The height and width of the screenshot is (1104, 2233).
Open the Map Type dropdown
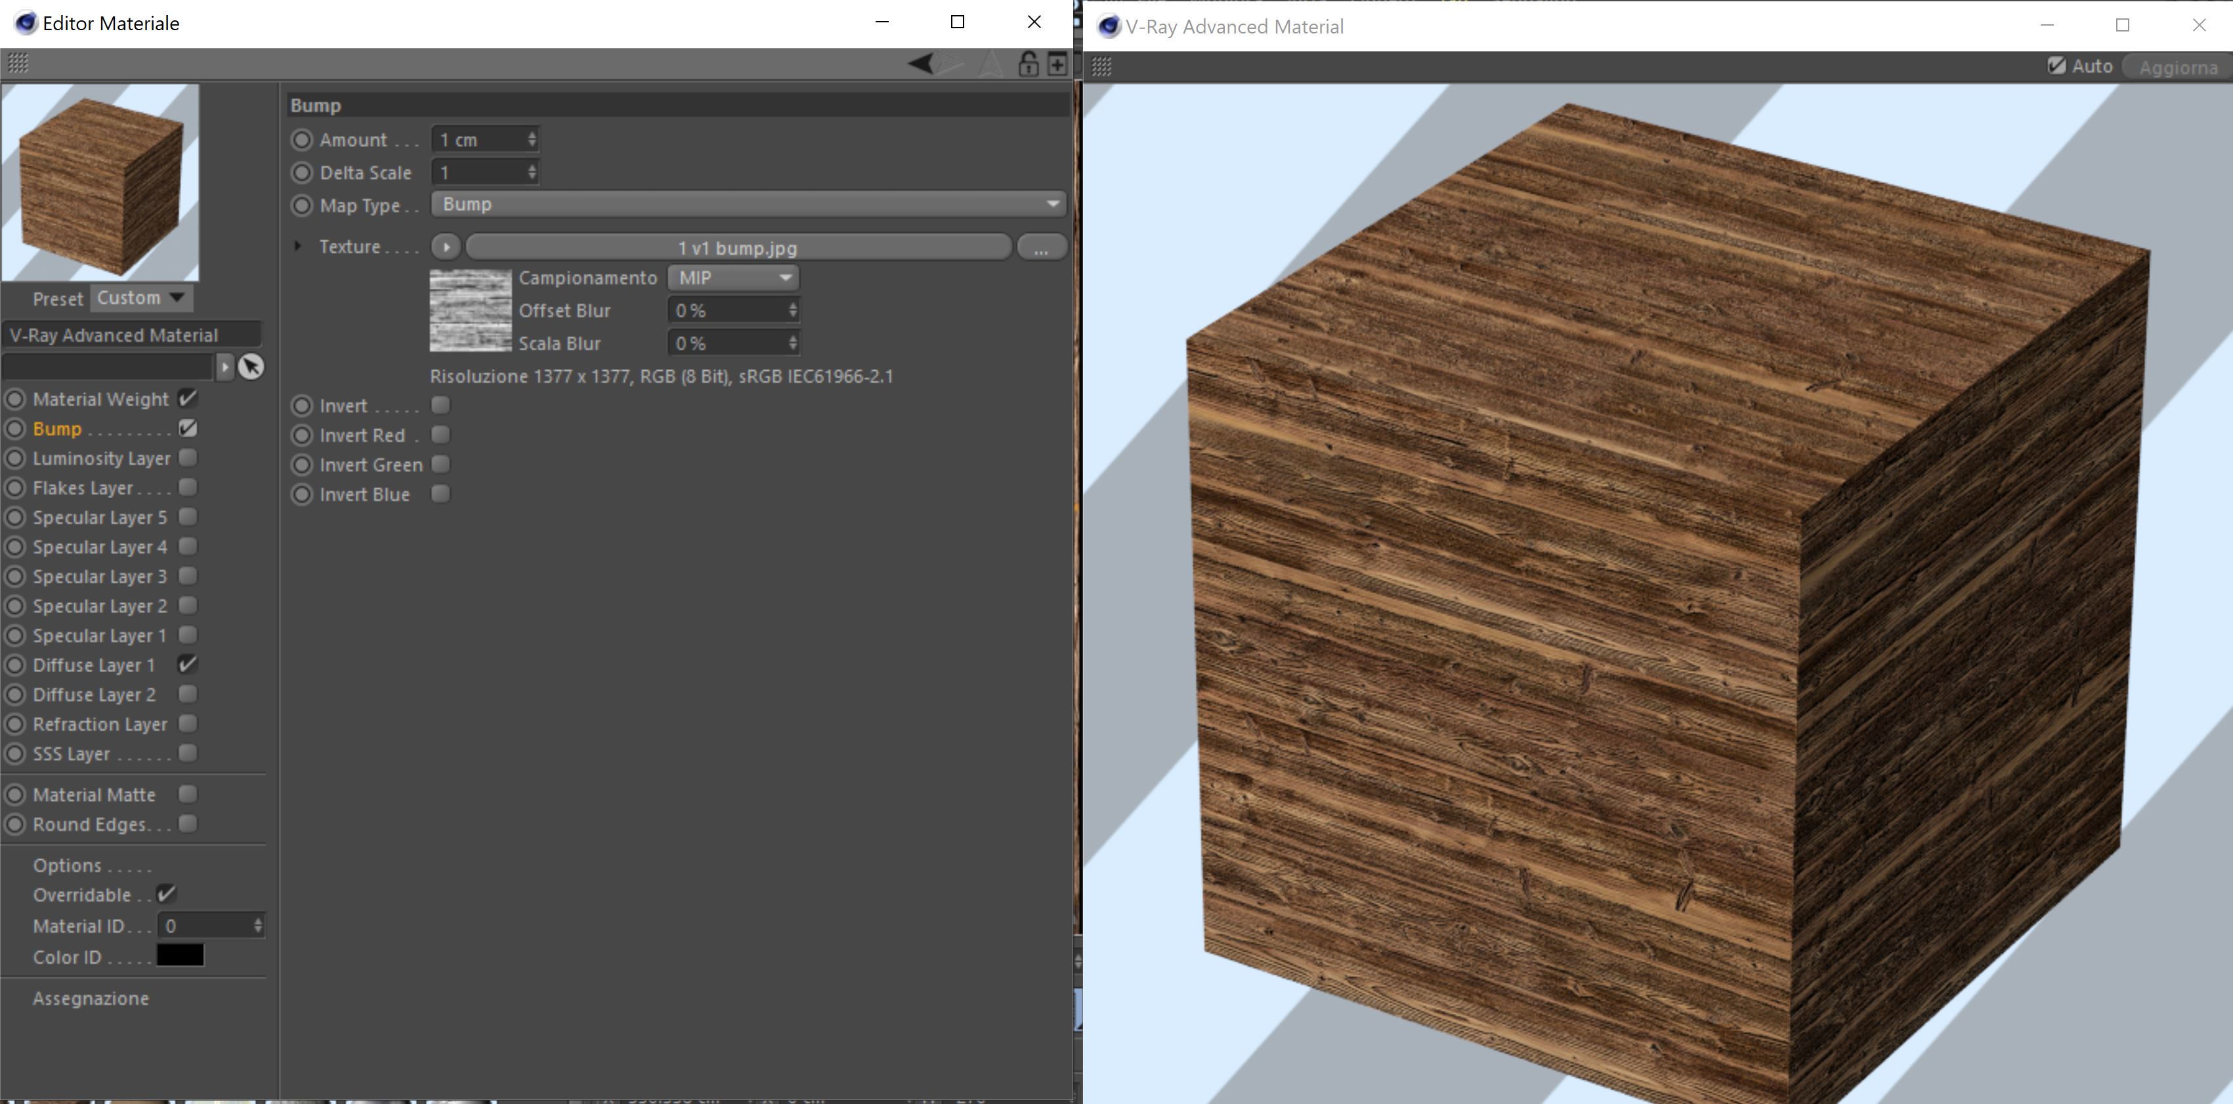[748, 205]
